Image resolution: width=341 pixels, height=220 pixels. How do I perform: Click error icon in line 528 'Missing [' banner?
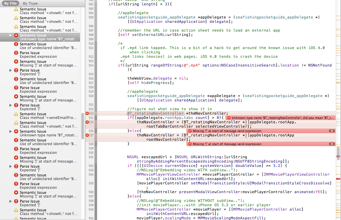click(x=190, y=144)
